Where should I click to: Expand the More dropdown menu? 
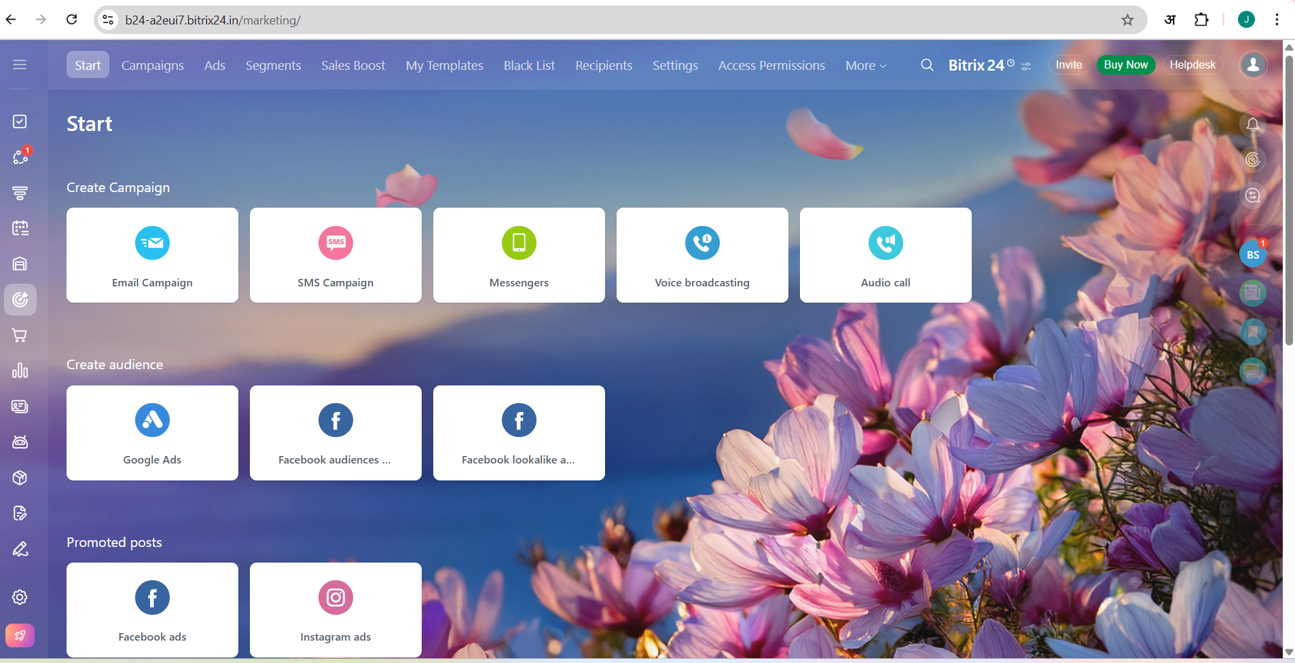[866, 66]
